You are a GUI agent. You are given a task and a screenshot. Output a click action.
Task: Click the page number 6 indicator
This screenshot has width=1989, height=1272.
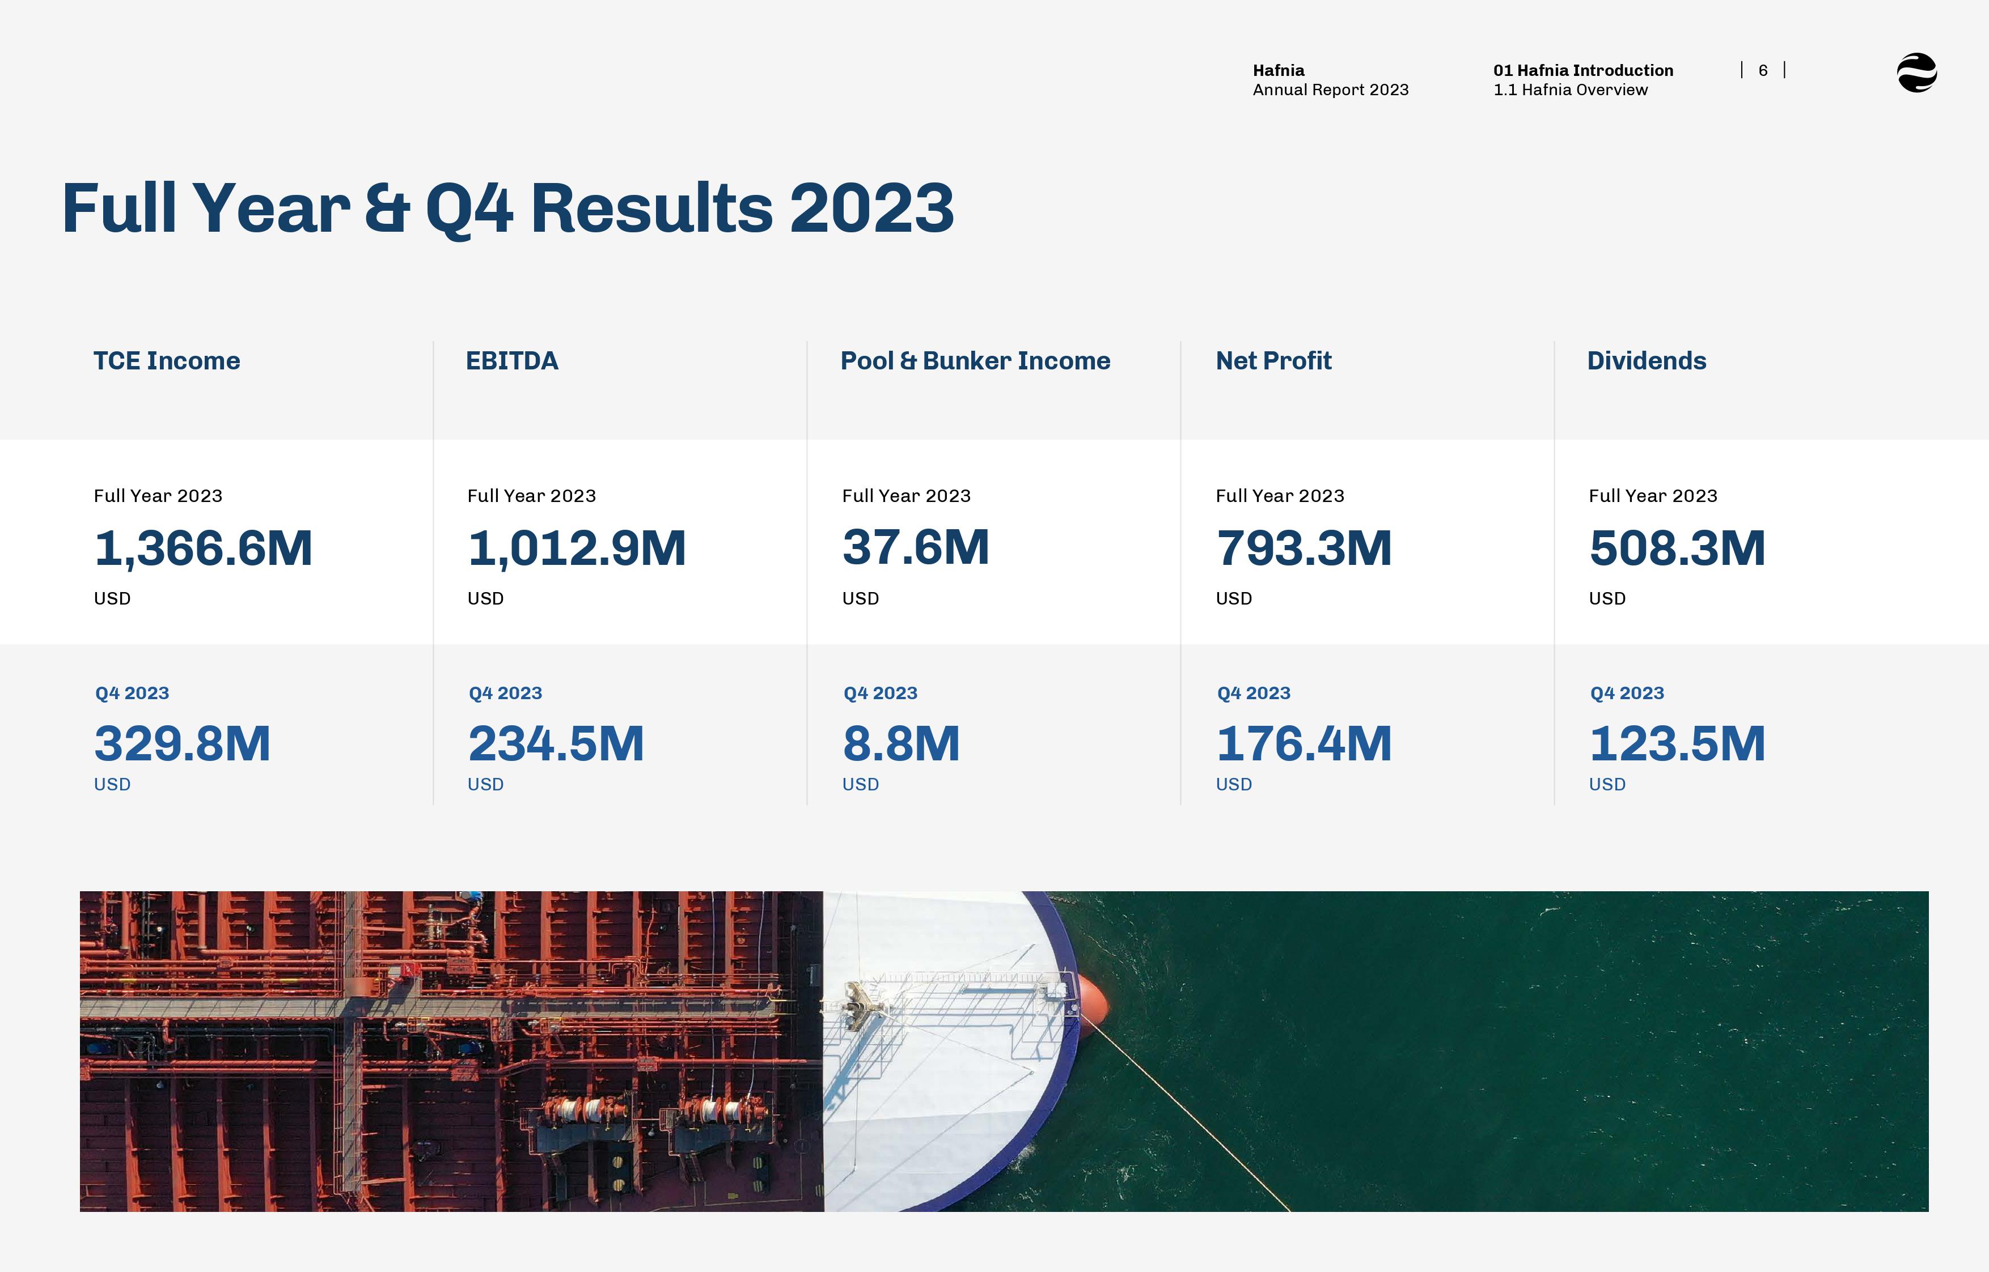click(x=1763, y=71)
